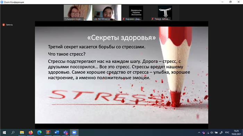
Task: Open the Windows Start menu
Action: click(4, 133)
